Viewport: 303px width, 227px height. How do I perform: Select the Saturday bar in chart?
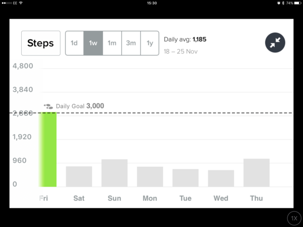click(x=79, y=177)
